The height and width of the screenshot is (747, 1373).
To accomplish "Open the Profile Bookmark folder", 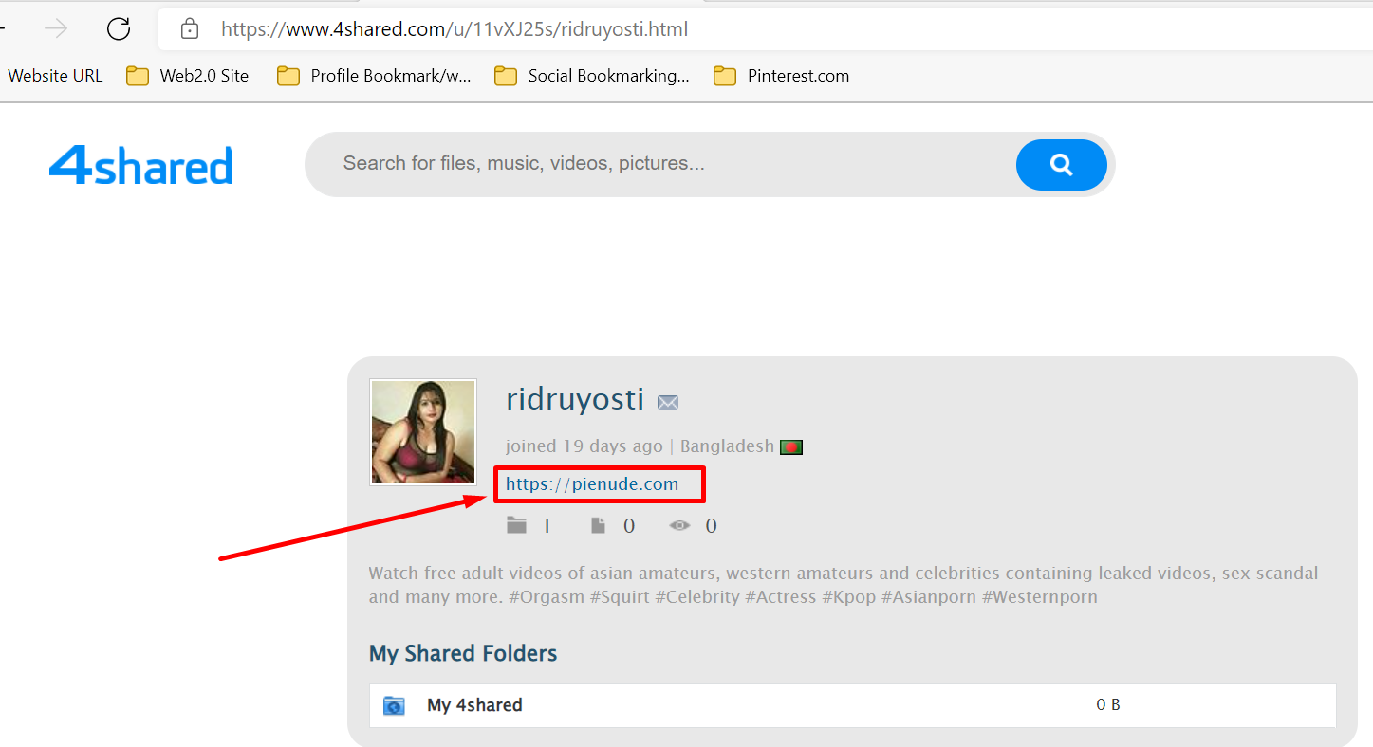I will (x=374, y=76).
